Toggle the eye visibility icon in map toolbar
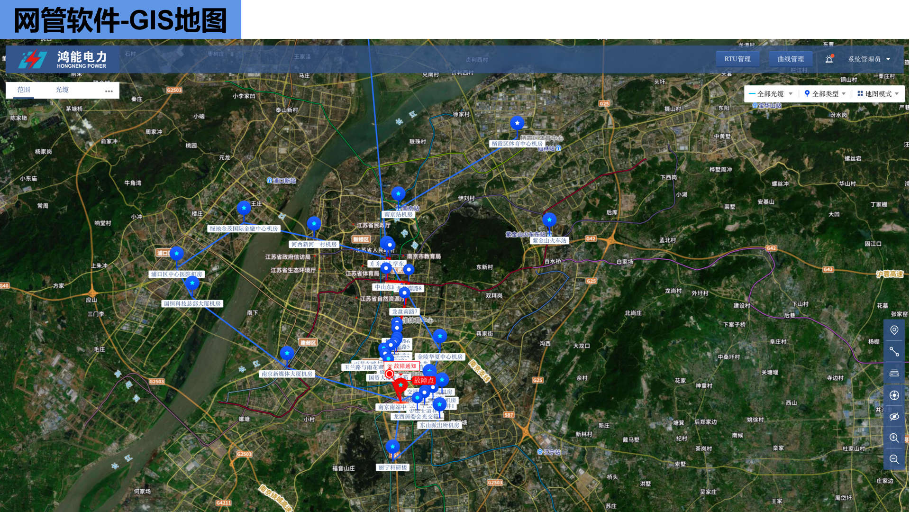Screen dimensions: 910x512 [x=894, y=417]
